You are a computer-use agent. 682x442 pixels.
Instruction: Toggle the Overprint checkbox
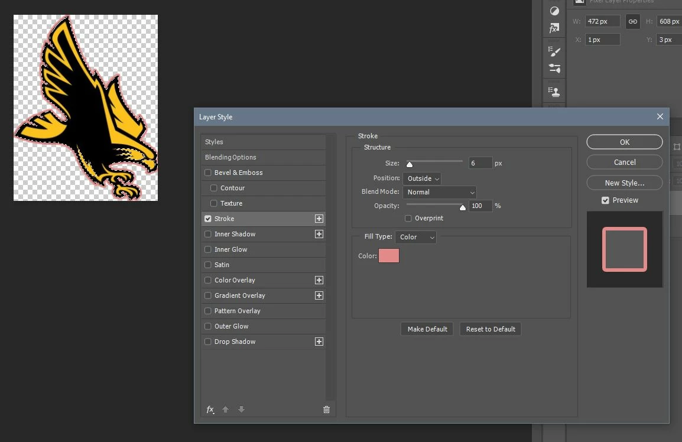(408, 219)
